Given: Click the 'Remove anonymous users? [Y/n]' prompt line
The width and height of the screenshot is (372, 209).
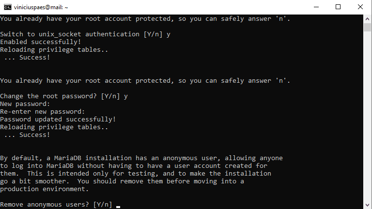Looking at the screenshot, I should click(56, 205).
